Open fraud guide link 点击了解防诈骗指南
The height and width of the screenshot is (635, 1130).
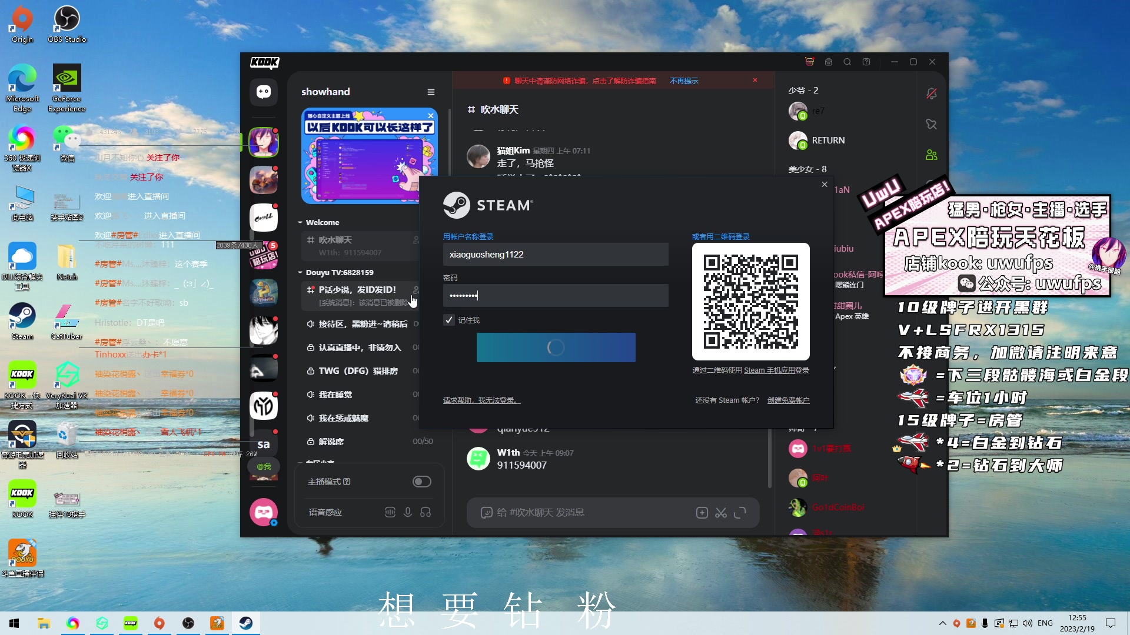(x=624, y=81)
